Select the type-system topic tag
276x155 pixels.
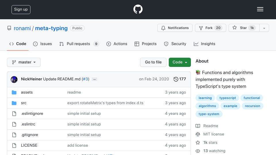(209, 114)
